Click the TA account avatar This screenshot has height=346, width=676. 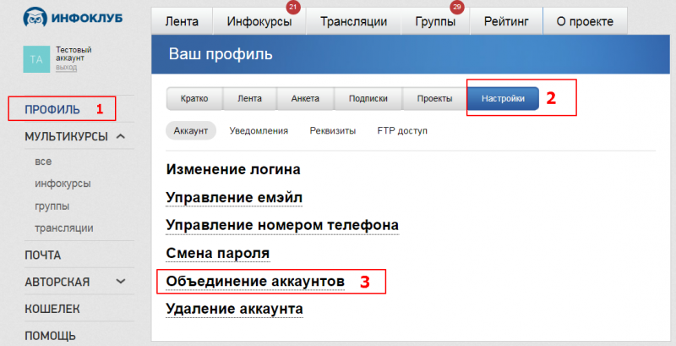[x=36, y=59]
